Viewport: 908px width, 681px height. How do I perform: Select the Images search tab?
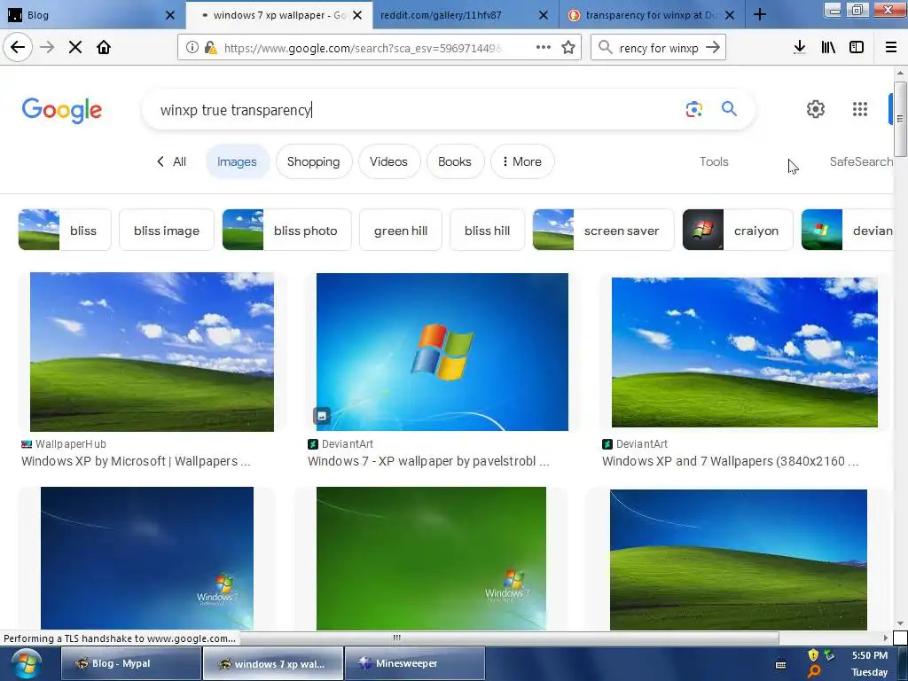coord(237,161)
